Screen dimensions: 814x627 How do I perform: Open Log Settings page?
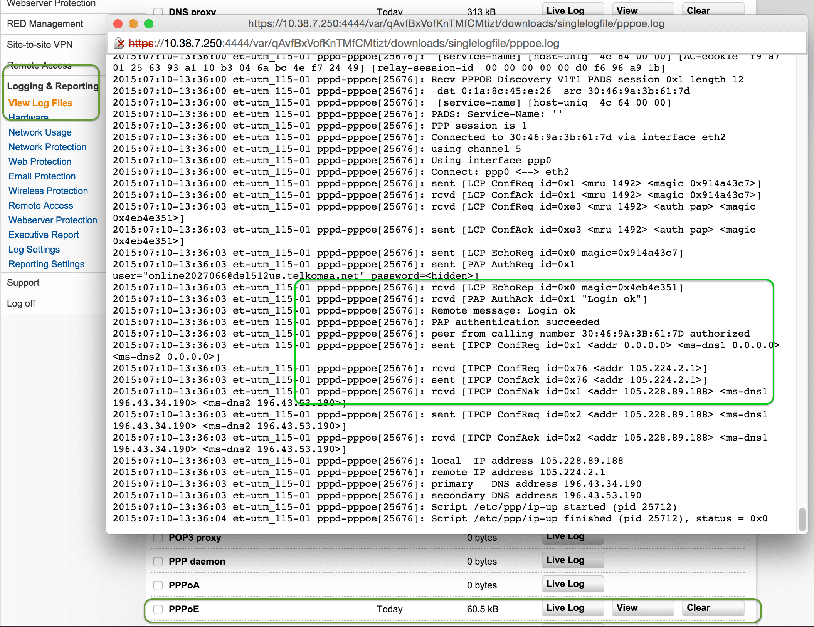point(34,250)
